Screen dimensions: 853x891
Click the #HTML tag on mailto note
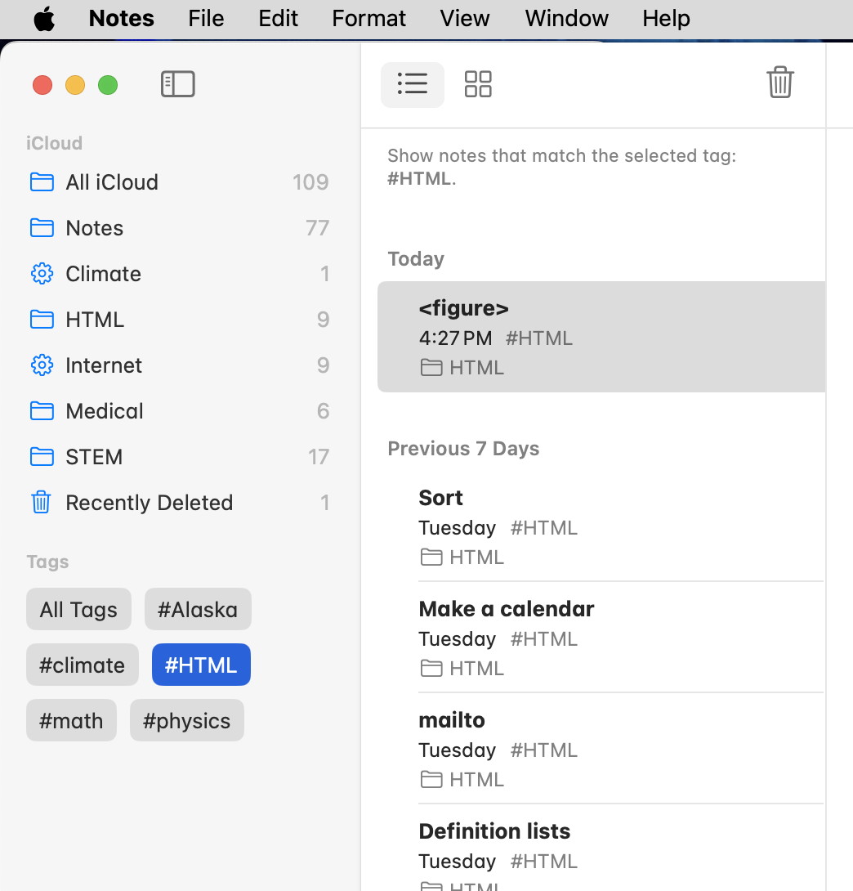tap(544, 750)
